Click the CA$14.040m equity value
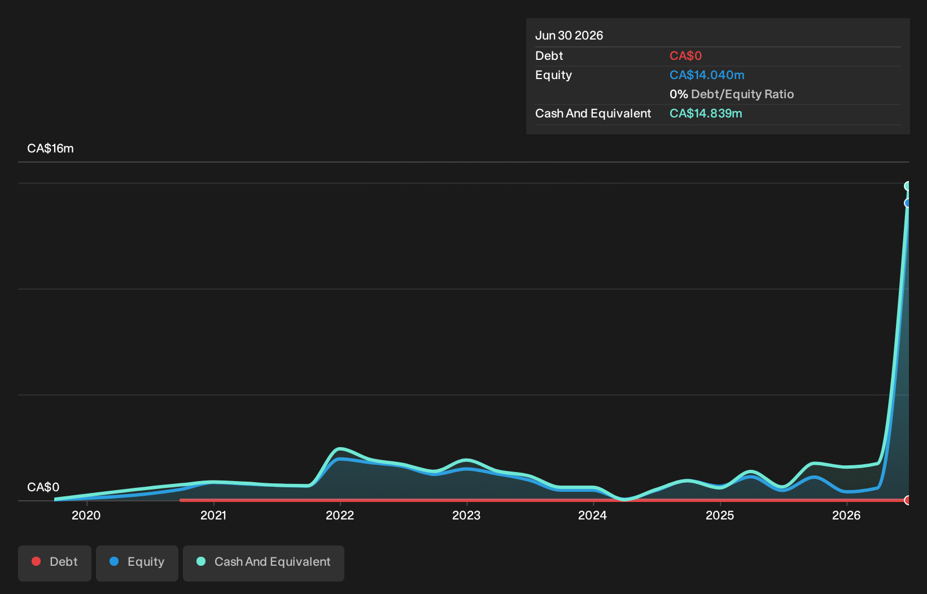 click(707, 75)
